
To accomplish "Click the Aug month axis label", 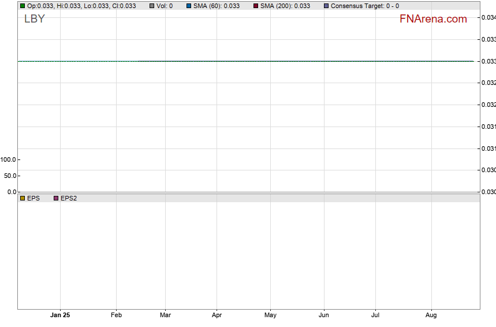I will [x=431, y=315].
